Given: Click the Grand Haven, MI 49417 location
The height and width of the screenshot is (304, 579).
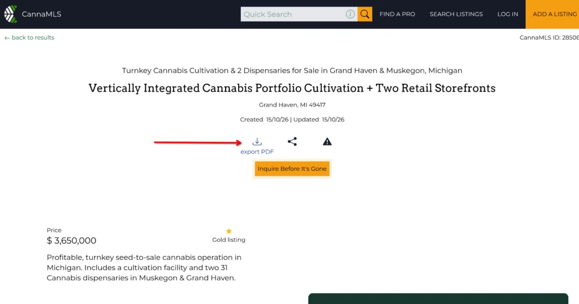Looking at the screenshot, I should tap(292, 105).
